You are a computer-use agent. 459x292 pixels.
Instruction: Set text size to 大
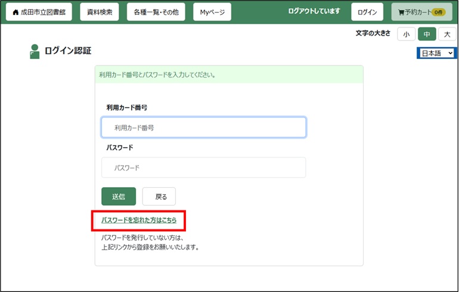(x=446, y=35)
